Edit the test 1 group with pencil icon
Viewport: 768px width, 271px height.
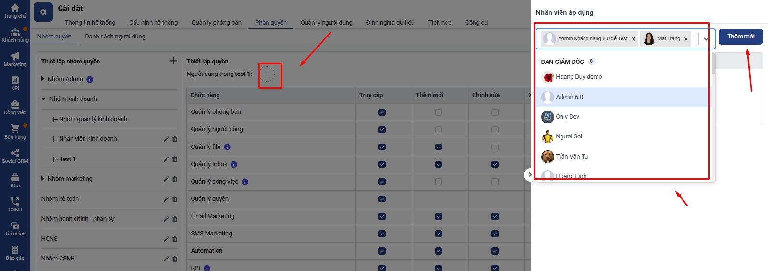pyautogui.click(x=166, y=159)
